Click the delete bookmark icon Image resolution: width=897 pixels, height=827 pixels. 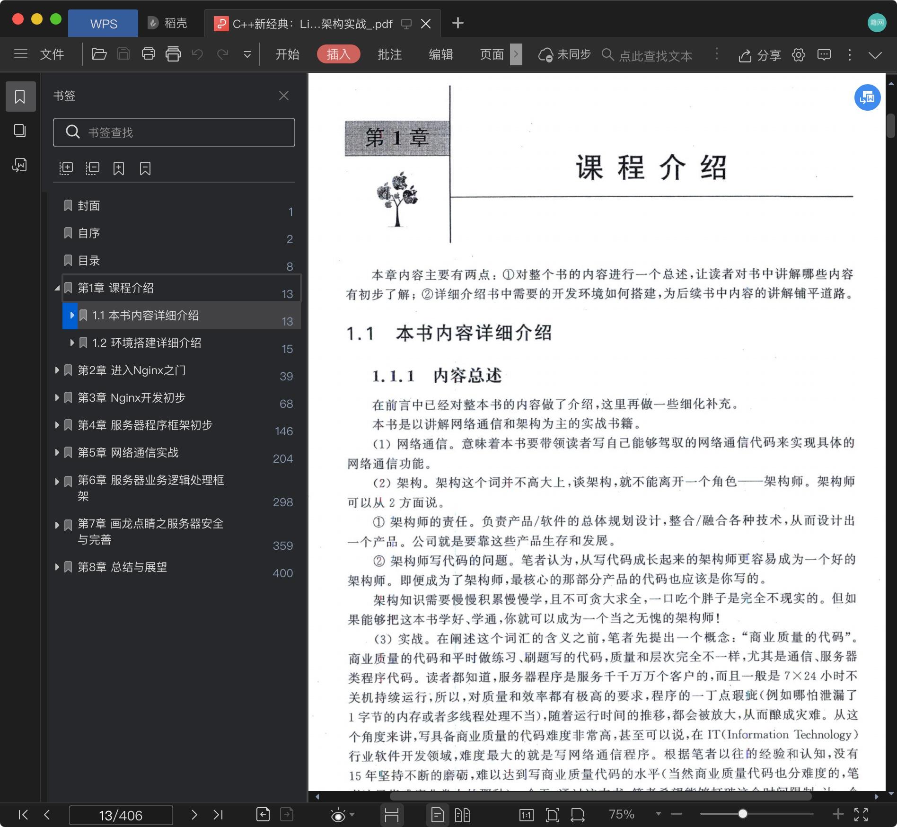[145, 168]
